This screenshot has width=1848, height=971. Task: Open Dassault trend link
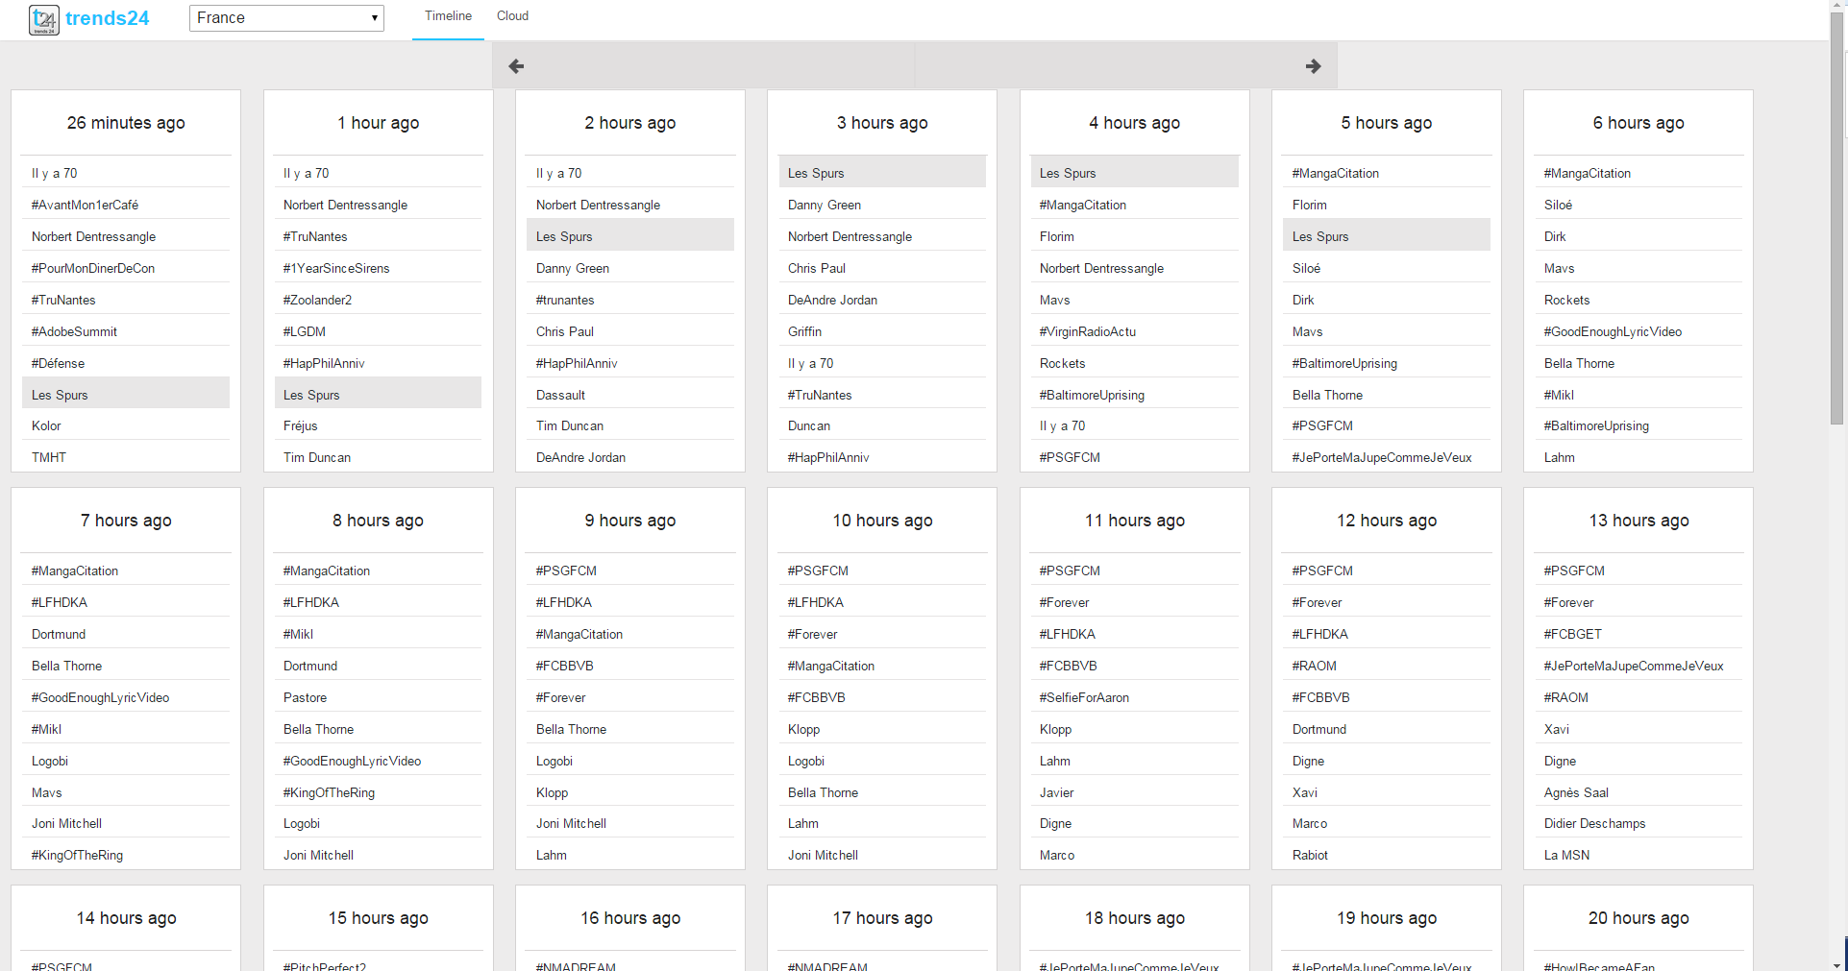[560, 395]
